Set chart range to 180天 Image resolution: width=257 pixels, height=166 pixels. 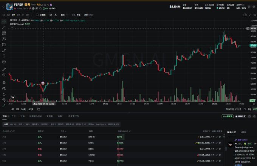(x=30, y=110)
